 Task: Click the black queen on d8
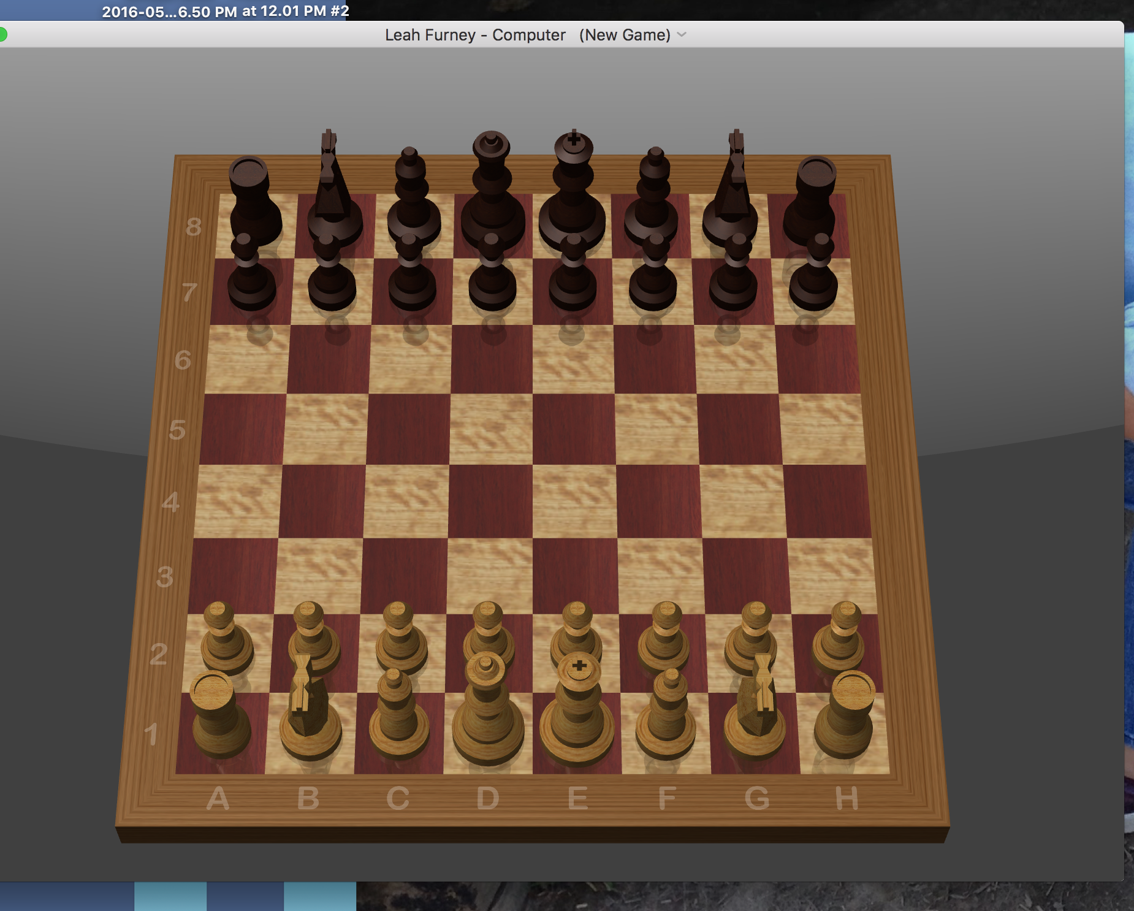click(492, 190)
